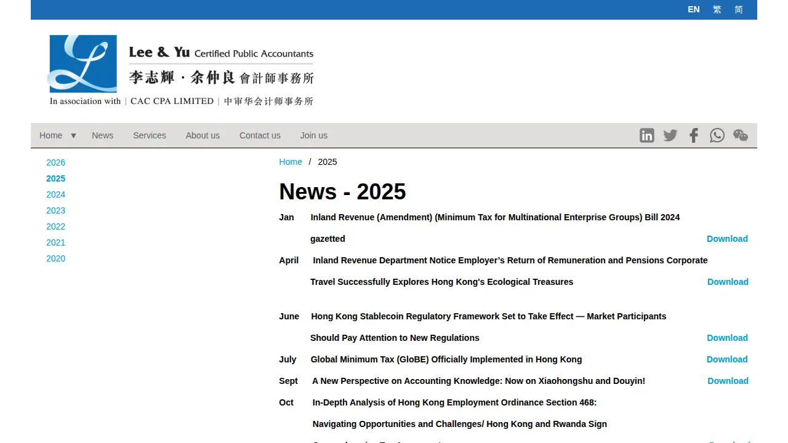Download the Sept Xiaohongshu and Douyin article

pyautogui.click(x=728, y=381)
